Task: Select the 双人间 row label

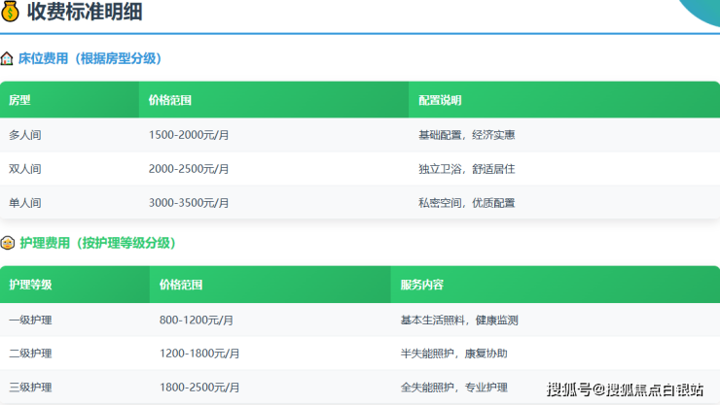Action: pyautogui.click(x=25, y=168)
